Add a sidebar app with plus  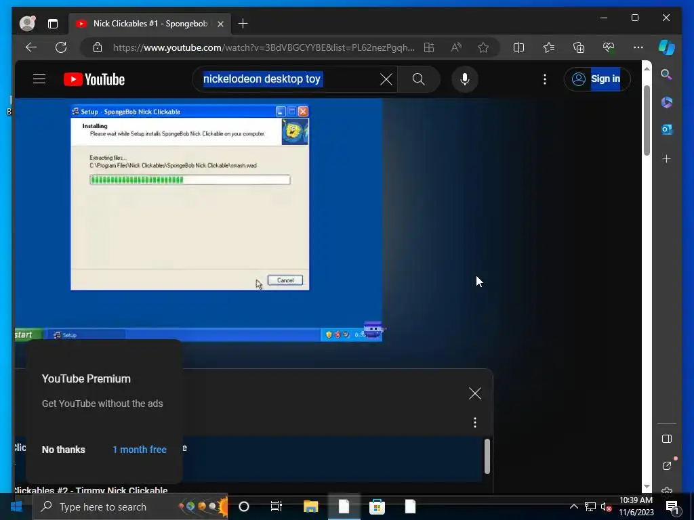click(x=667, y=158)
